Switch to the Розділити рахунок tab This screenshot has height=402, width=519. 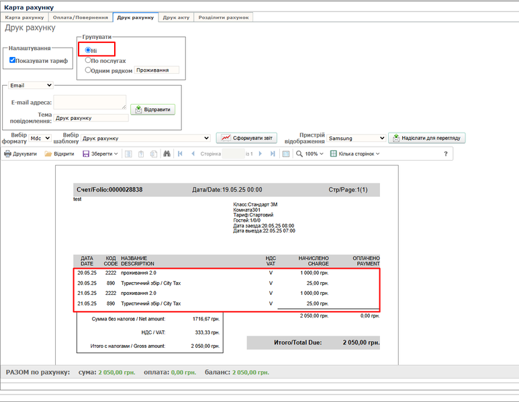pos(223,17)
